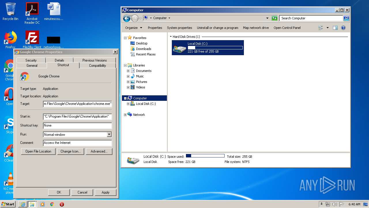The image size is (369, 208).
Task: Click Windows Explorer taskbar button
Action: (32, 204)
